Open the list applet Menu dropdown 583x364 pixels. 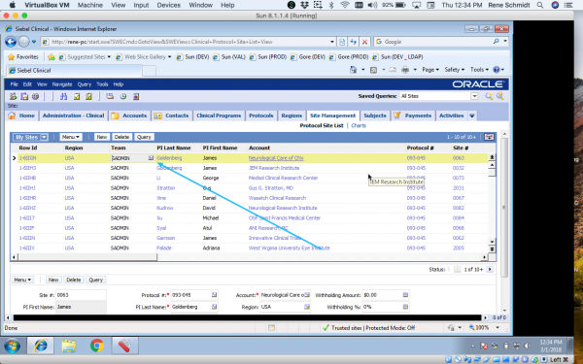tap(71, 137)
